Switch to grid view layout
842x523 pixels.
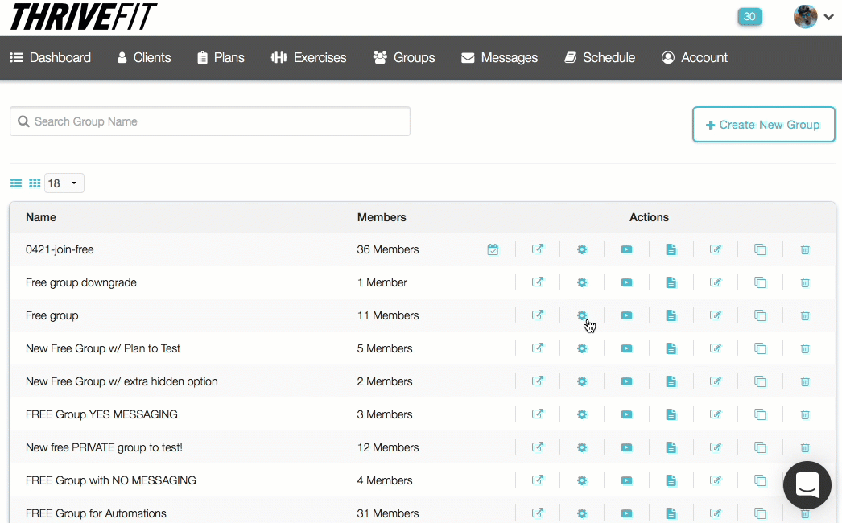[x=35, y=183]
